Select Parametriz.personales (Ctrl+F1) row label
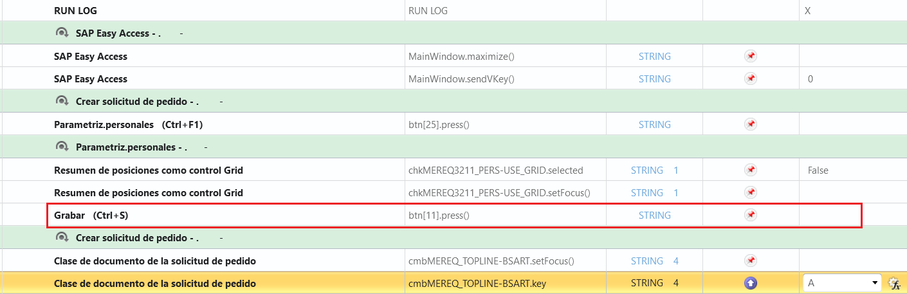The image size is (907, 294). point(129,124)
